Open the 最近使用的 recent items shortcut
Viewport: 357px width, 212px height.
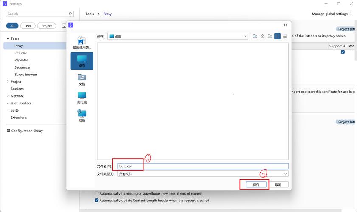82,42
